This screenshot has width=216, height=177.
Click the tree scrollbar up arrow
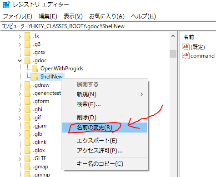[173, 36]
